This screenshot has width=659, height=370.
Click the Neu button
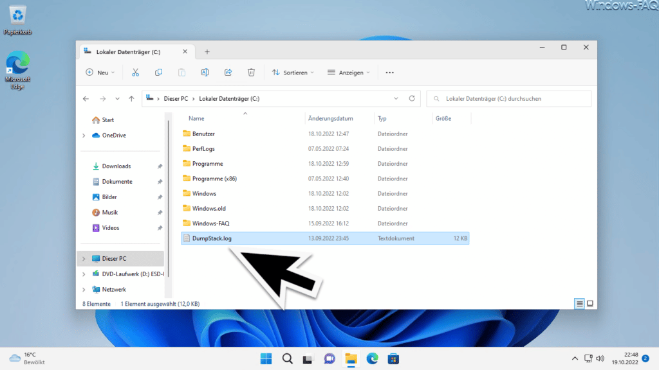(100, 73)
